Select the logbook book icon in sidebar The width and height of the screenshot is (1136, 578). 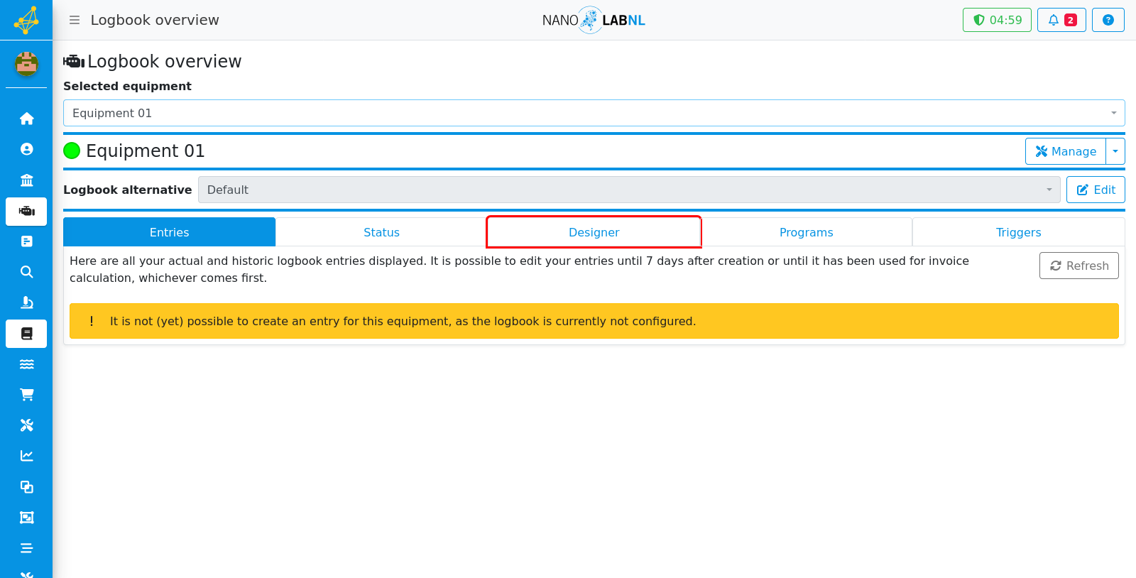(x=26, y=334)
